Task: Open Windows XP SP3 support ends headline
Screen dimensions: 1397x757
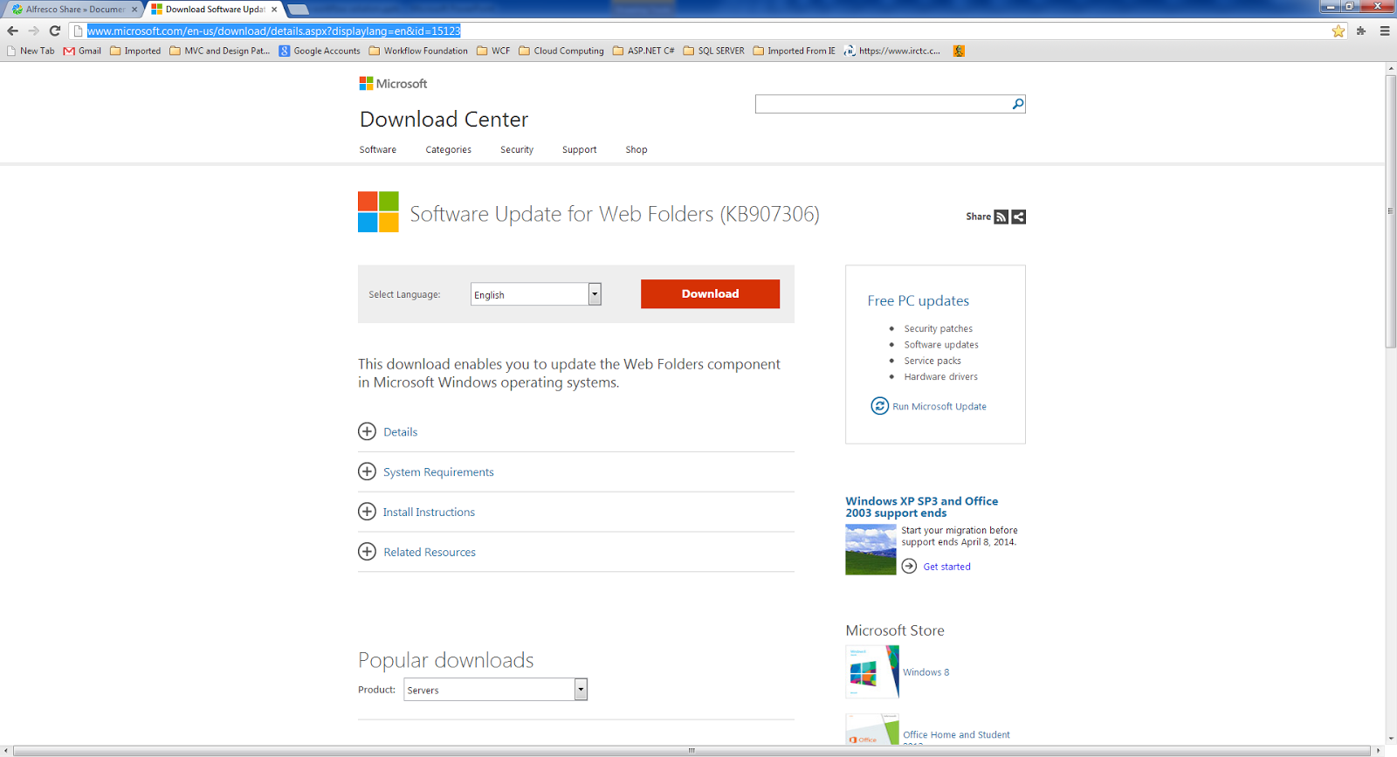Action: [921, 506]
